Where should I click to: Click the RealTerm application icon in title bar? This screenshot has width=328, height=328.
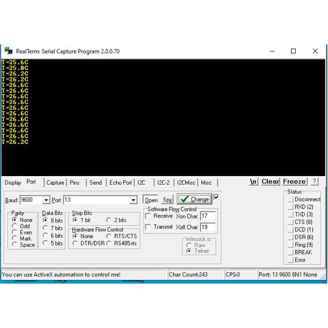click(x=9, y=51)
